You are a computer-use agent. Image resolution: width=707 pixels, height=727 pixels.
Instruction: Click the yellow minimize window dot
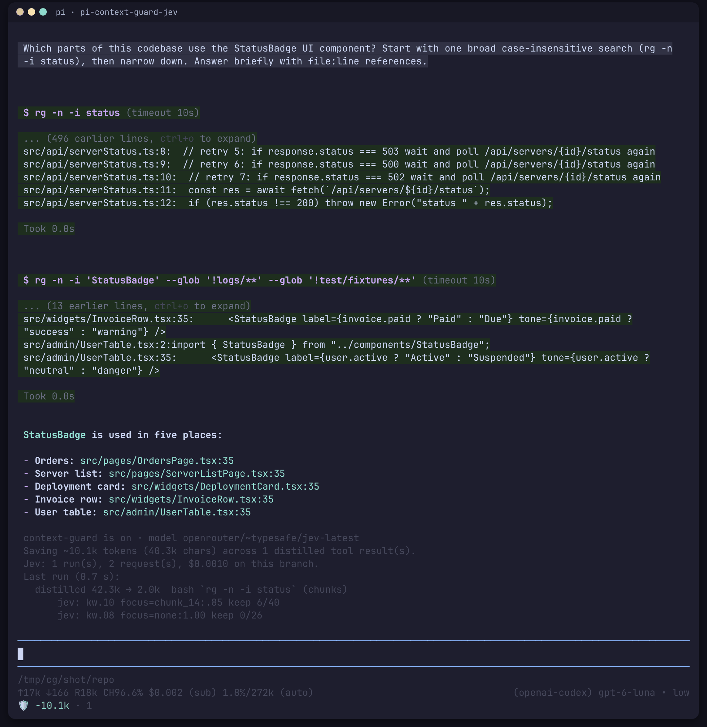[x=32, y=12]
